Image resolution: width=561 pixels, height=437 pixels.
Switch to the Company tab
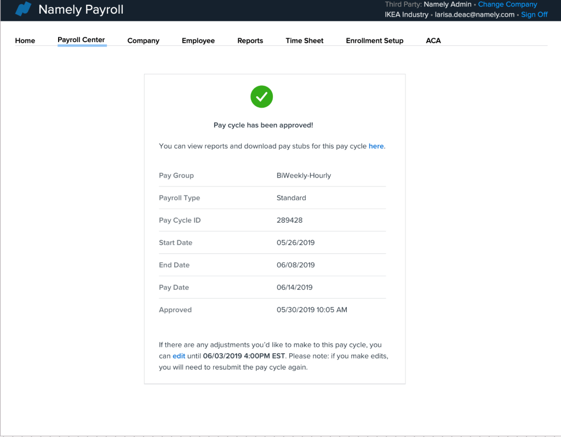pyautogui.click(x=143, y=40)
